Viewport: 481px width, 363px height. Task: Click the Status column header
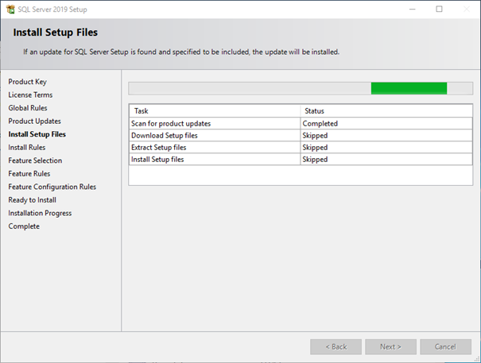pos(386,111)
